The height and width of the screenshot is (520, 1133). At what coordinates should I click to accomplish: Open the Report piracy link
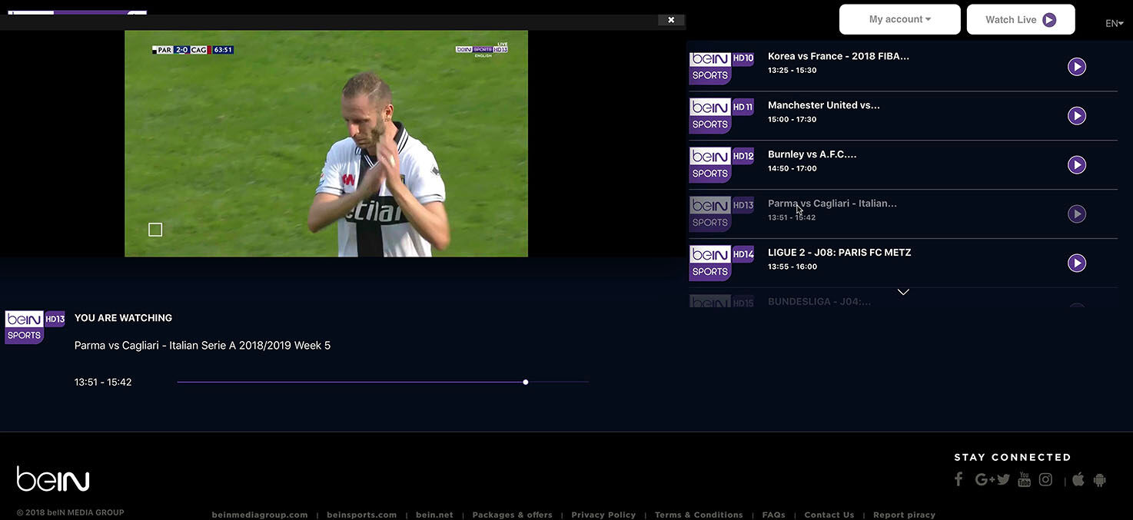coord(904,515)
